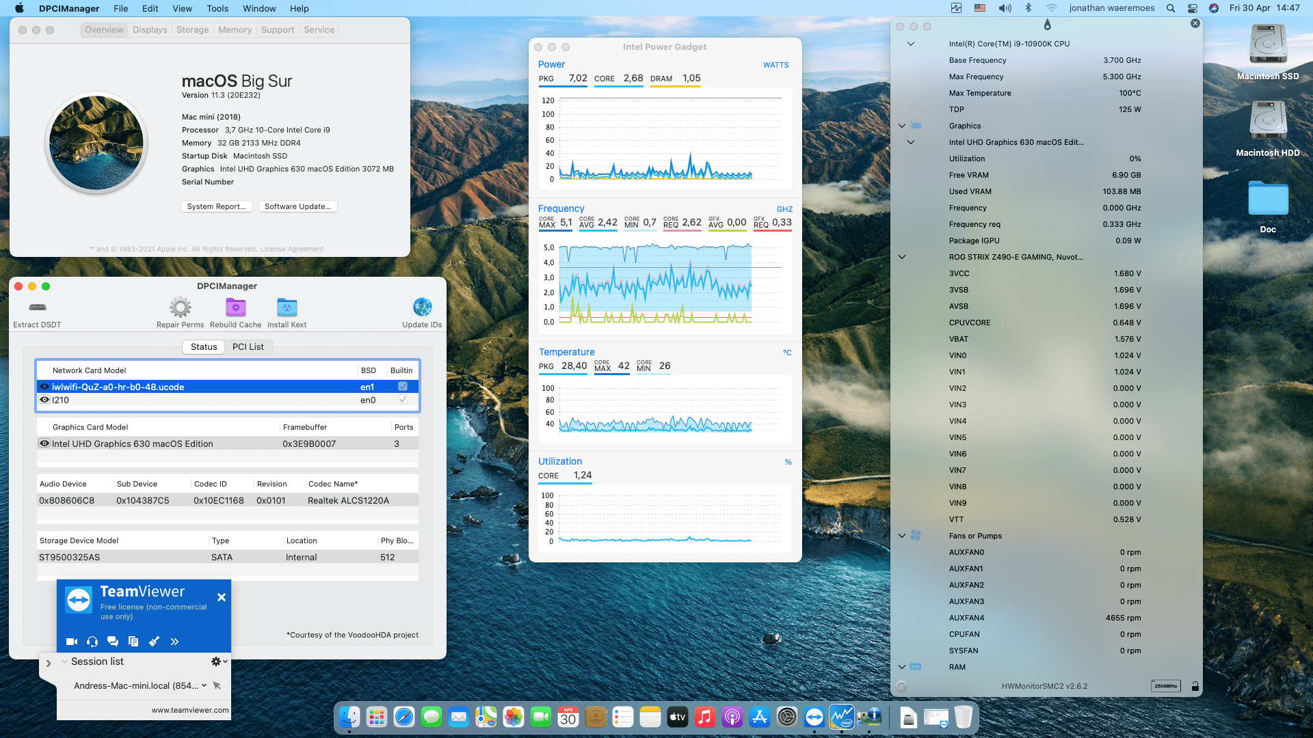1313x738 pixels.
Task: Open the www.teamviewer.com link
Action: pos(190,710)
